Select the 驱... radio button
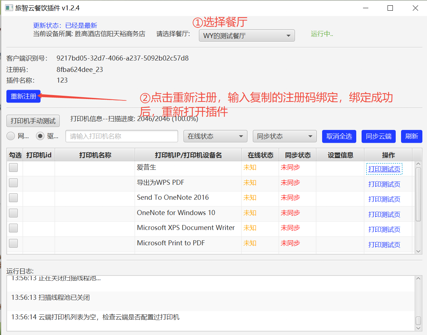The width and height of the screenshot is (427, 335). [40, 136]
